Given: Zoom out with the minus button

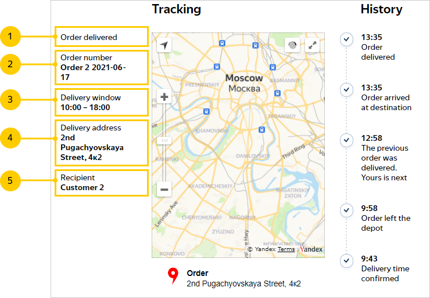Looking at the screenshot, I should [164, 189].
